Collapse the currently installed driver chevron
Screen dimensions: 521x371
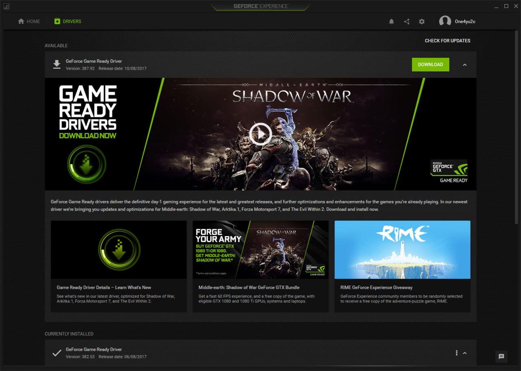point(465,353)
